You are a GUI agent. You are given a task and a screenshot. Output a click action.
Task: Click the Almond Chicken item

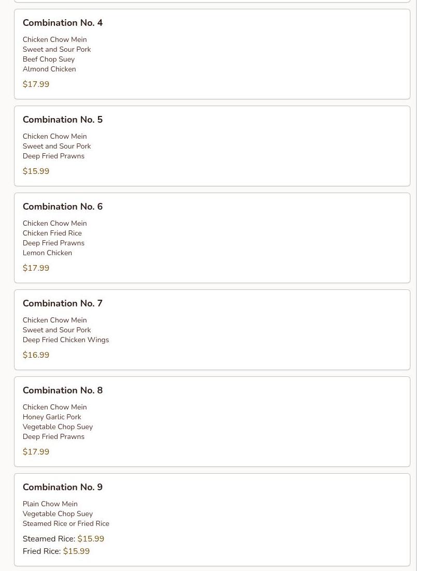click(49, 69)
